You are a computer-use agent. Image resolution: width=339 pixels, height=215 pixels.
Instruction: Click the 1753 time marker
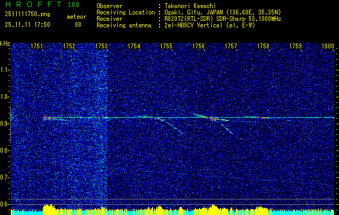101,46
